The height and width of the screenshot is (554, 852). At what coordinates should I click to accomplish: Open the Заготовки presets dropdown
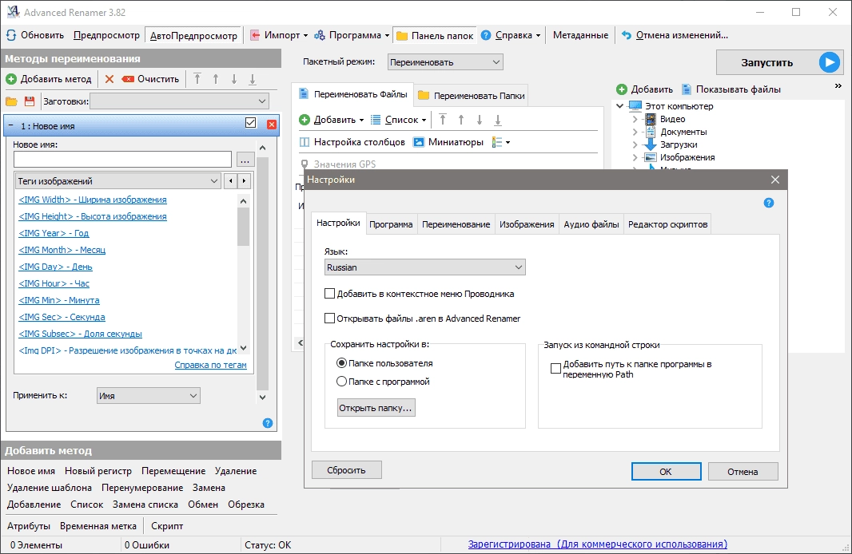point(179,101)
